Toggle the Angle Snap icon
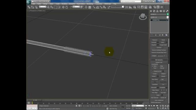 (97, 7)
